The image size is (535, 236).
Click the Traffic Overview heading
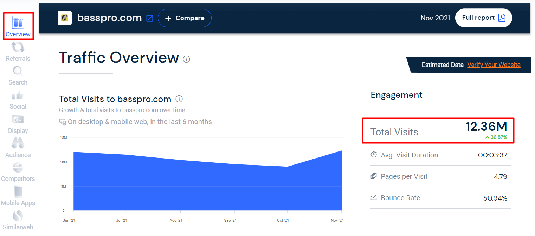[x=119, y=57]
